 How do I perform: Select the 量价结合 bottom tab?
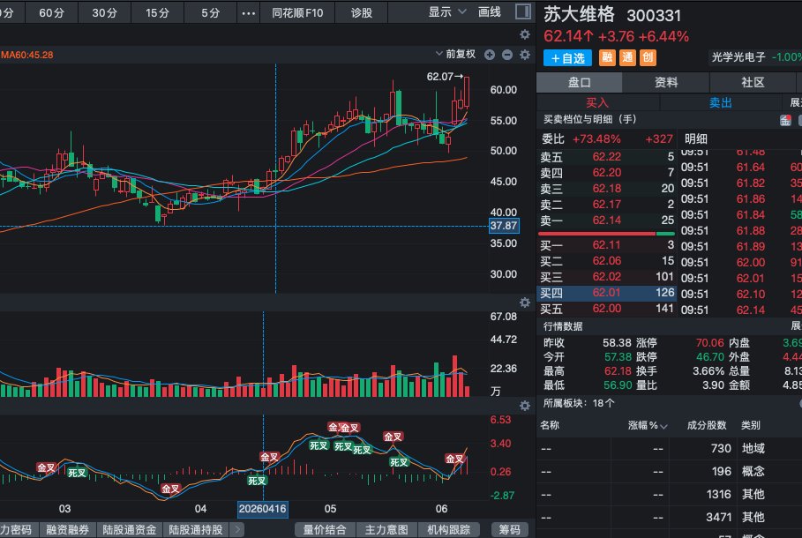[x=325, y=529]
